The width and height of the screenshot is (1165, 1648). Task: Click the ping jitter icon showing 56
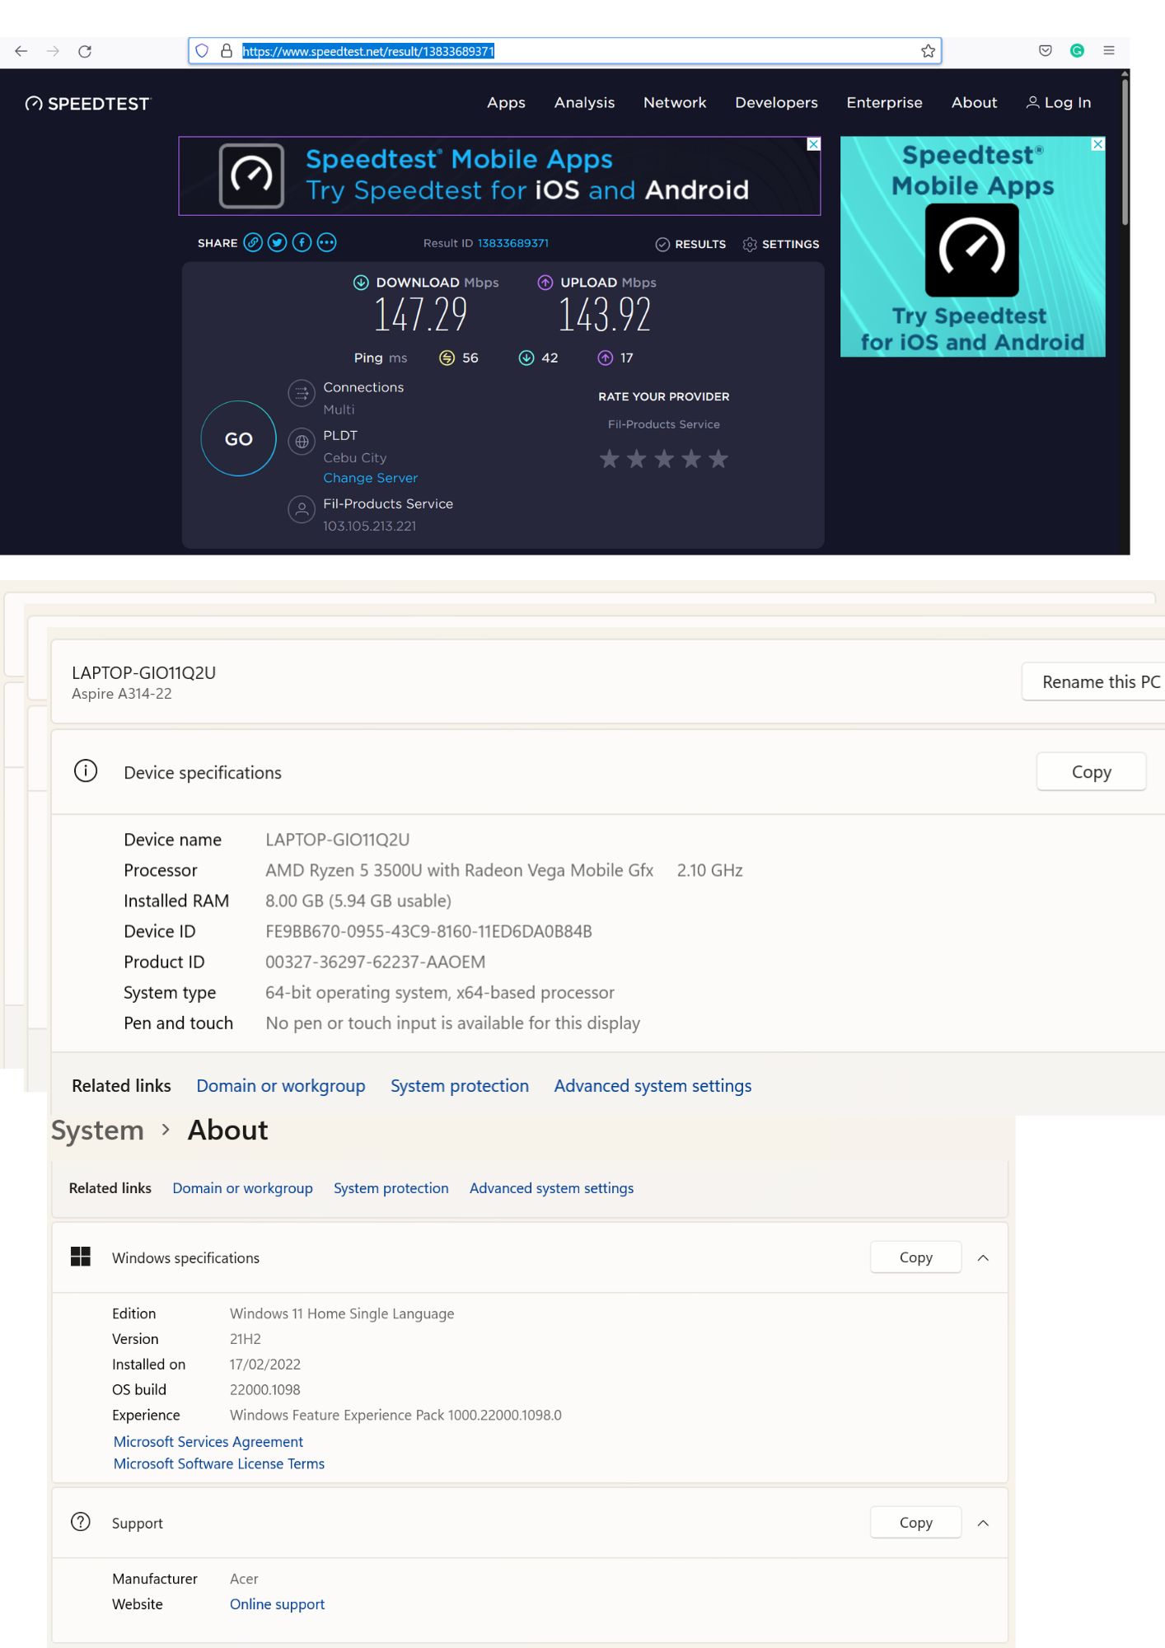447,358
